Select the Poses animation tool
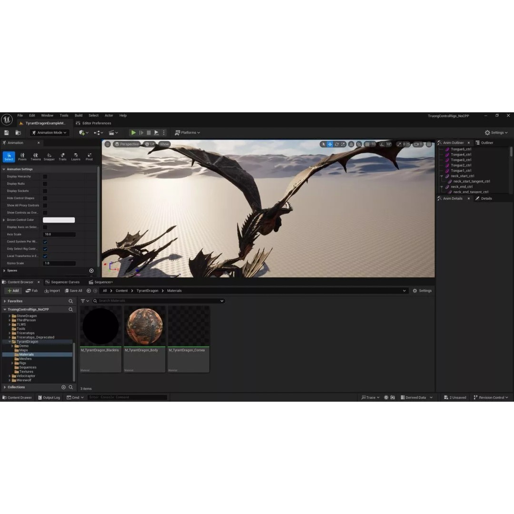Image resolution: width=514 pixels, height=514 pixels. [22, 157]
